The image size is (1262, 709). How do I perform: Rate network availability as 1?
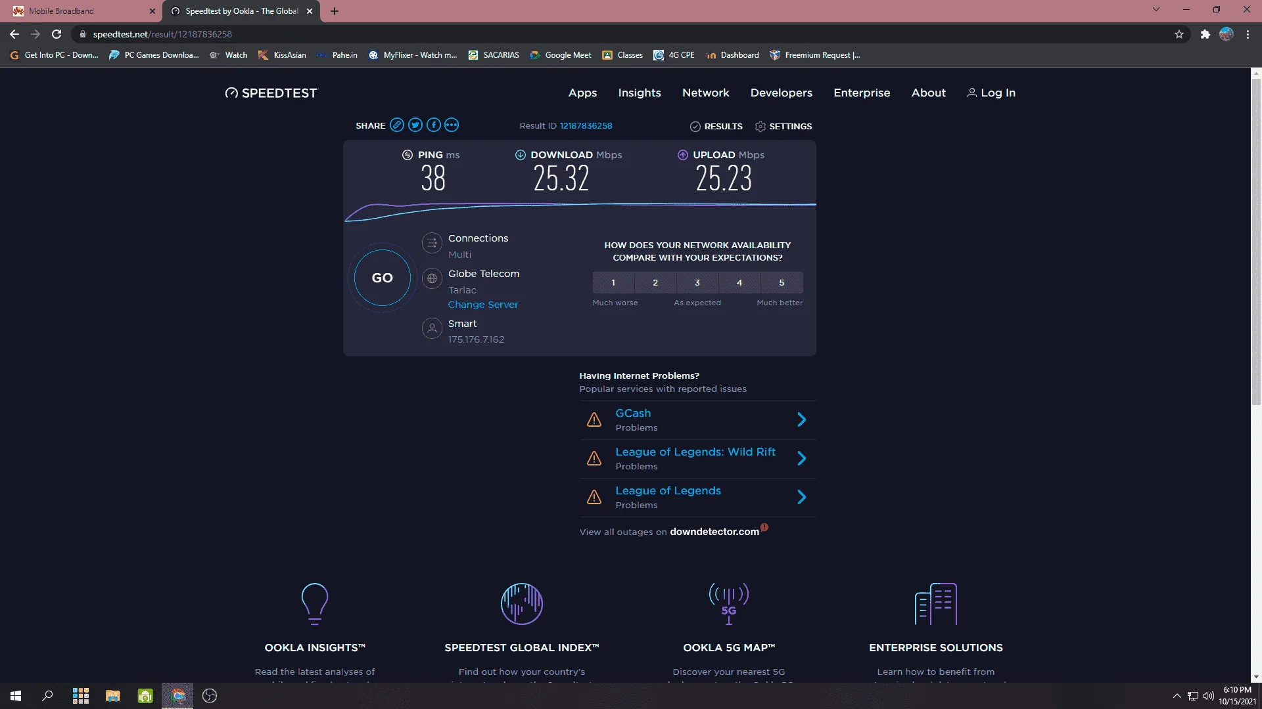click(613, 283)
